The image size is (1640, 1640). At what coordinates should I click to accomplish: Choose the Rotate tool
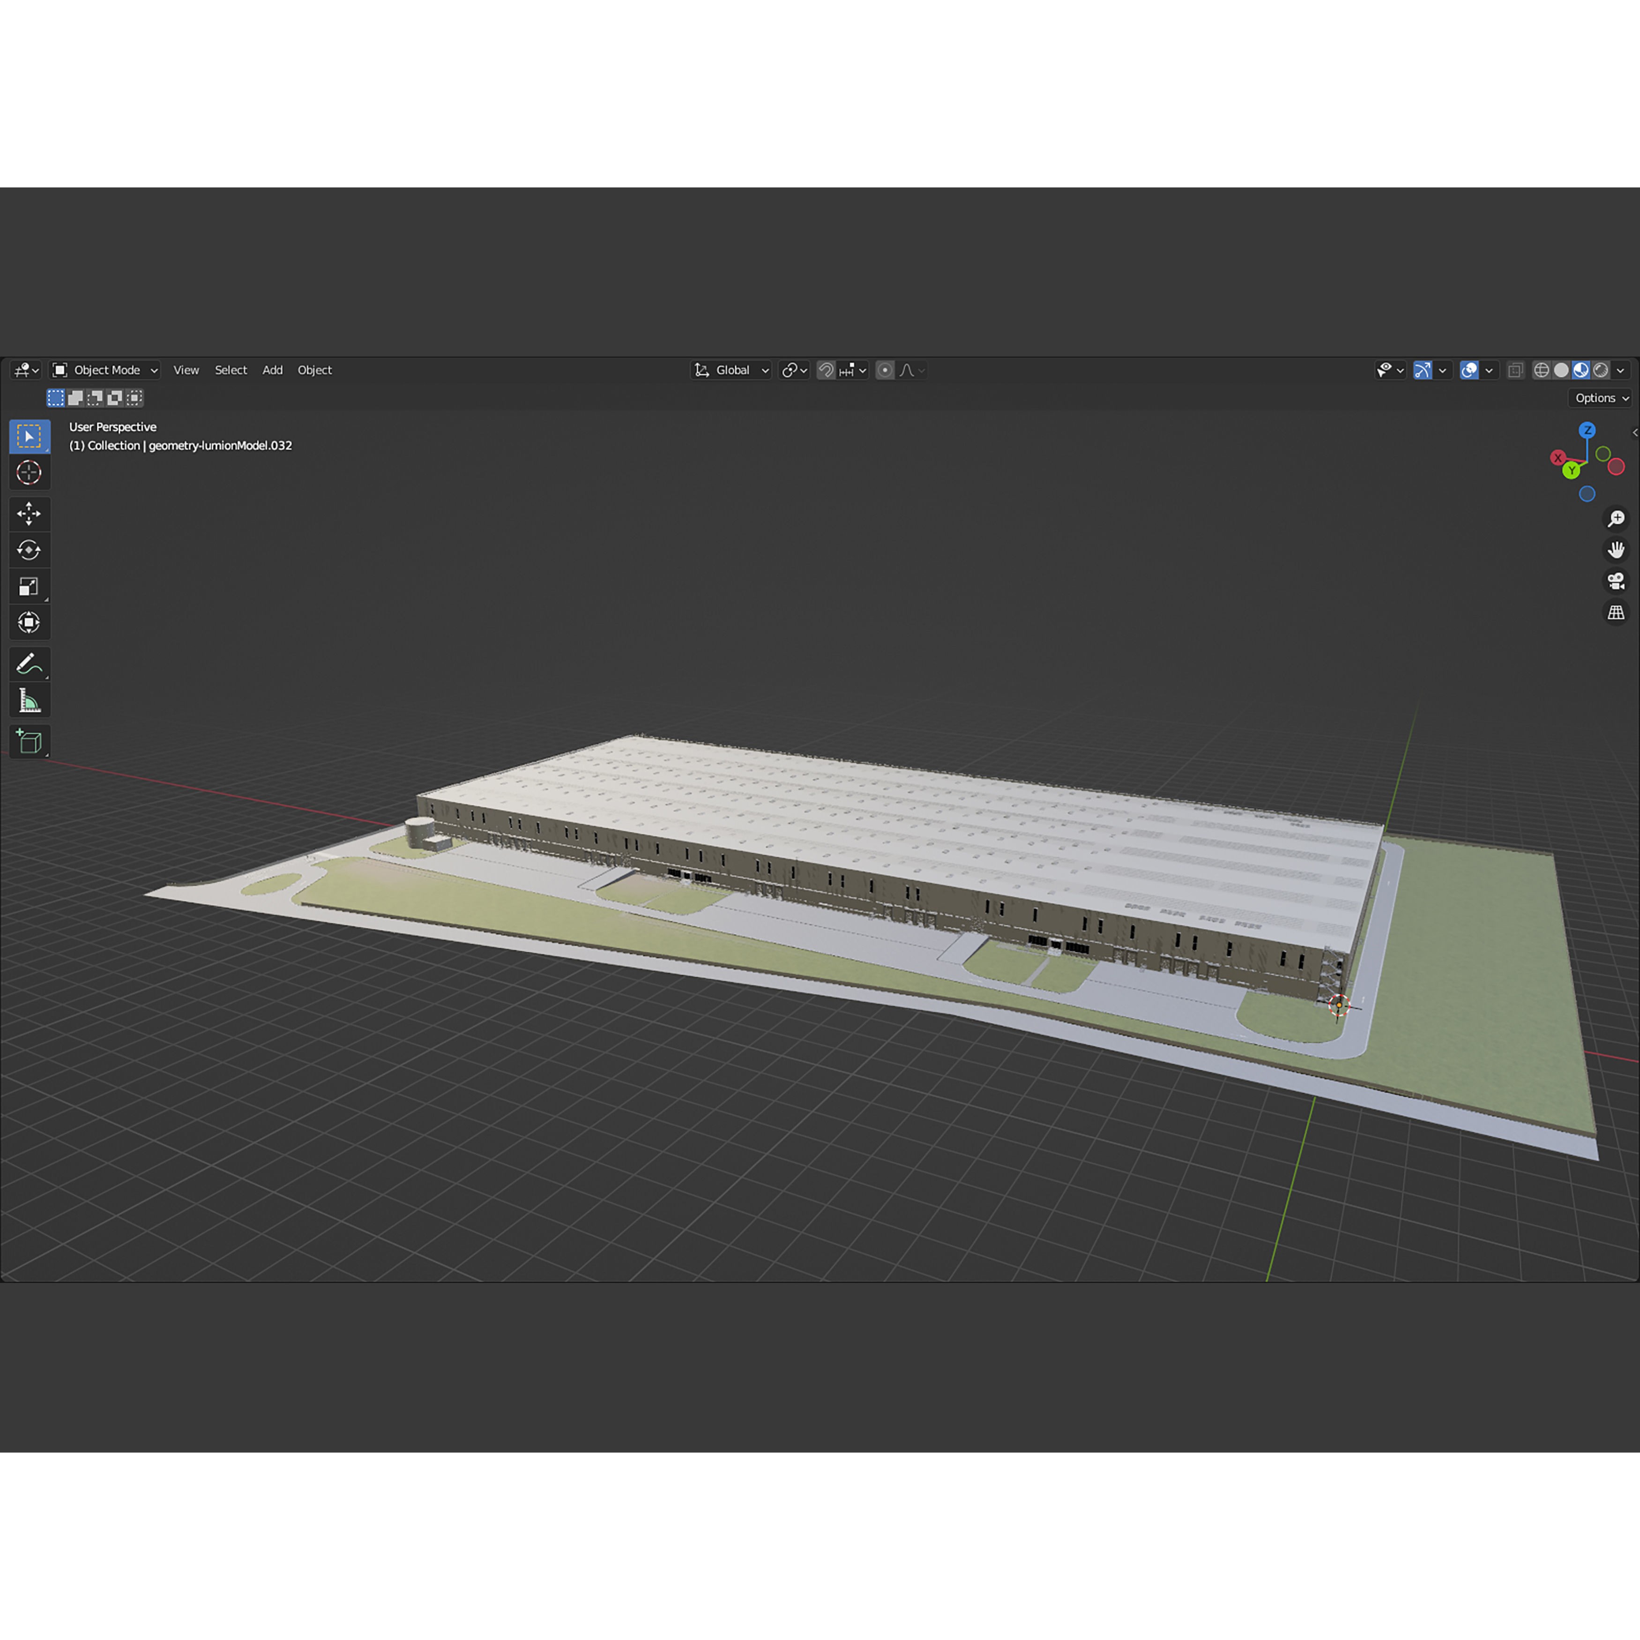29,550
